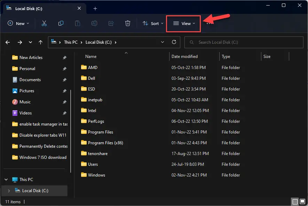
Task: Select the Users folder
Action: (x=89, y=164)
